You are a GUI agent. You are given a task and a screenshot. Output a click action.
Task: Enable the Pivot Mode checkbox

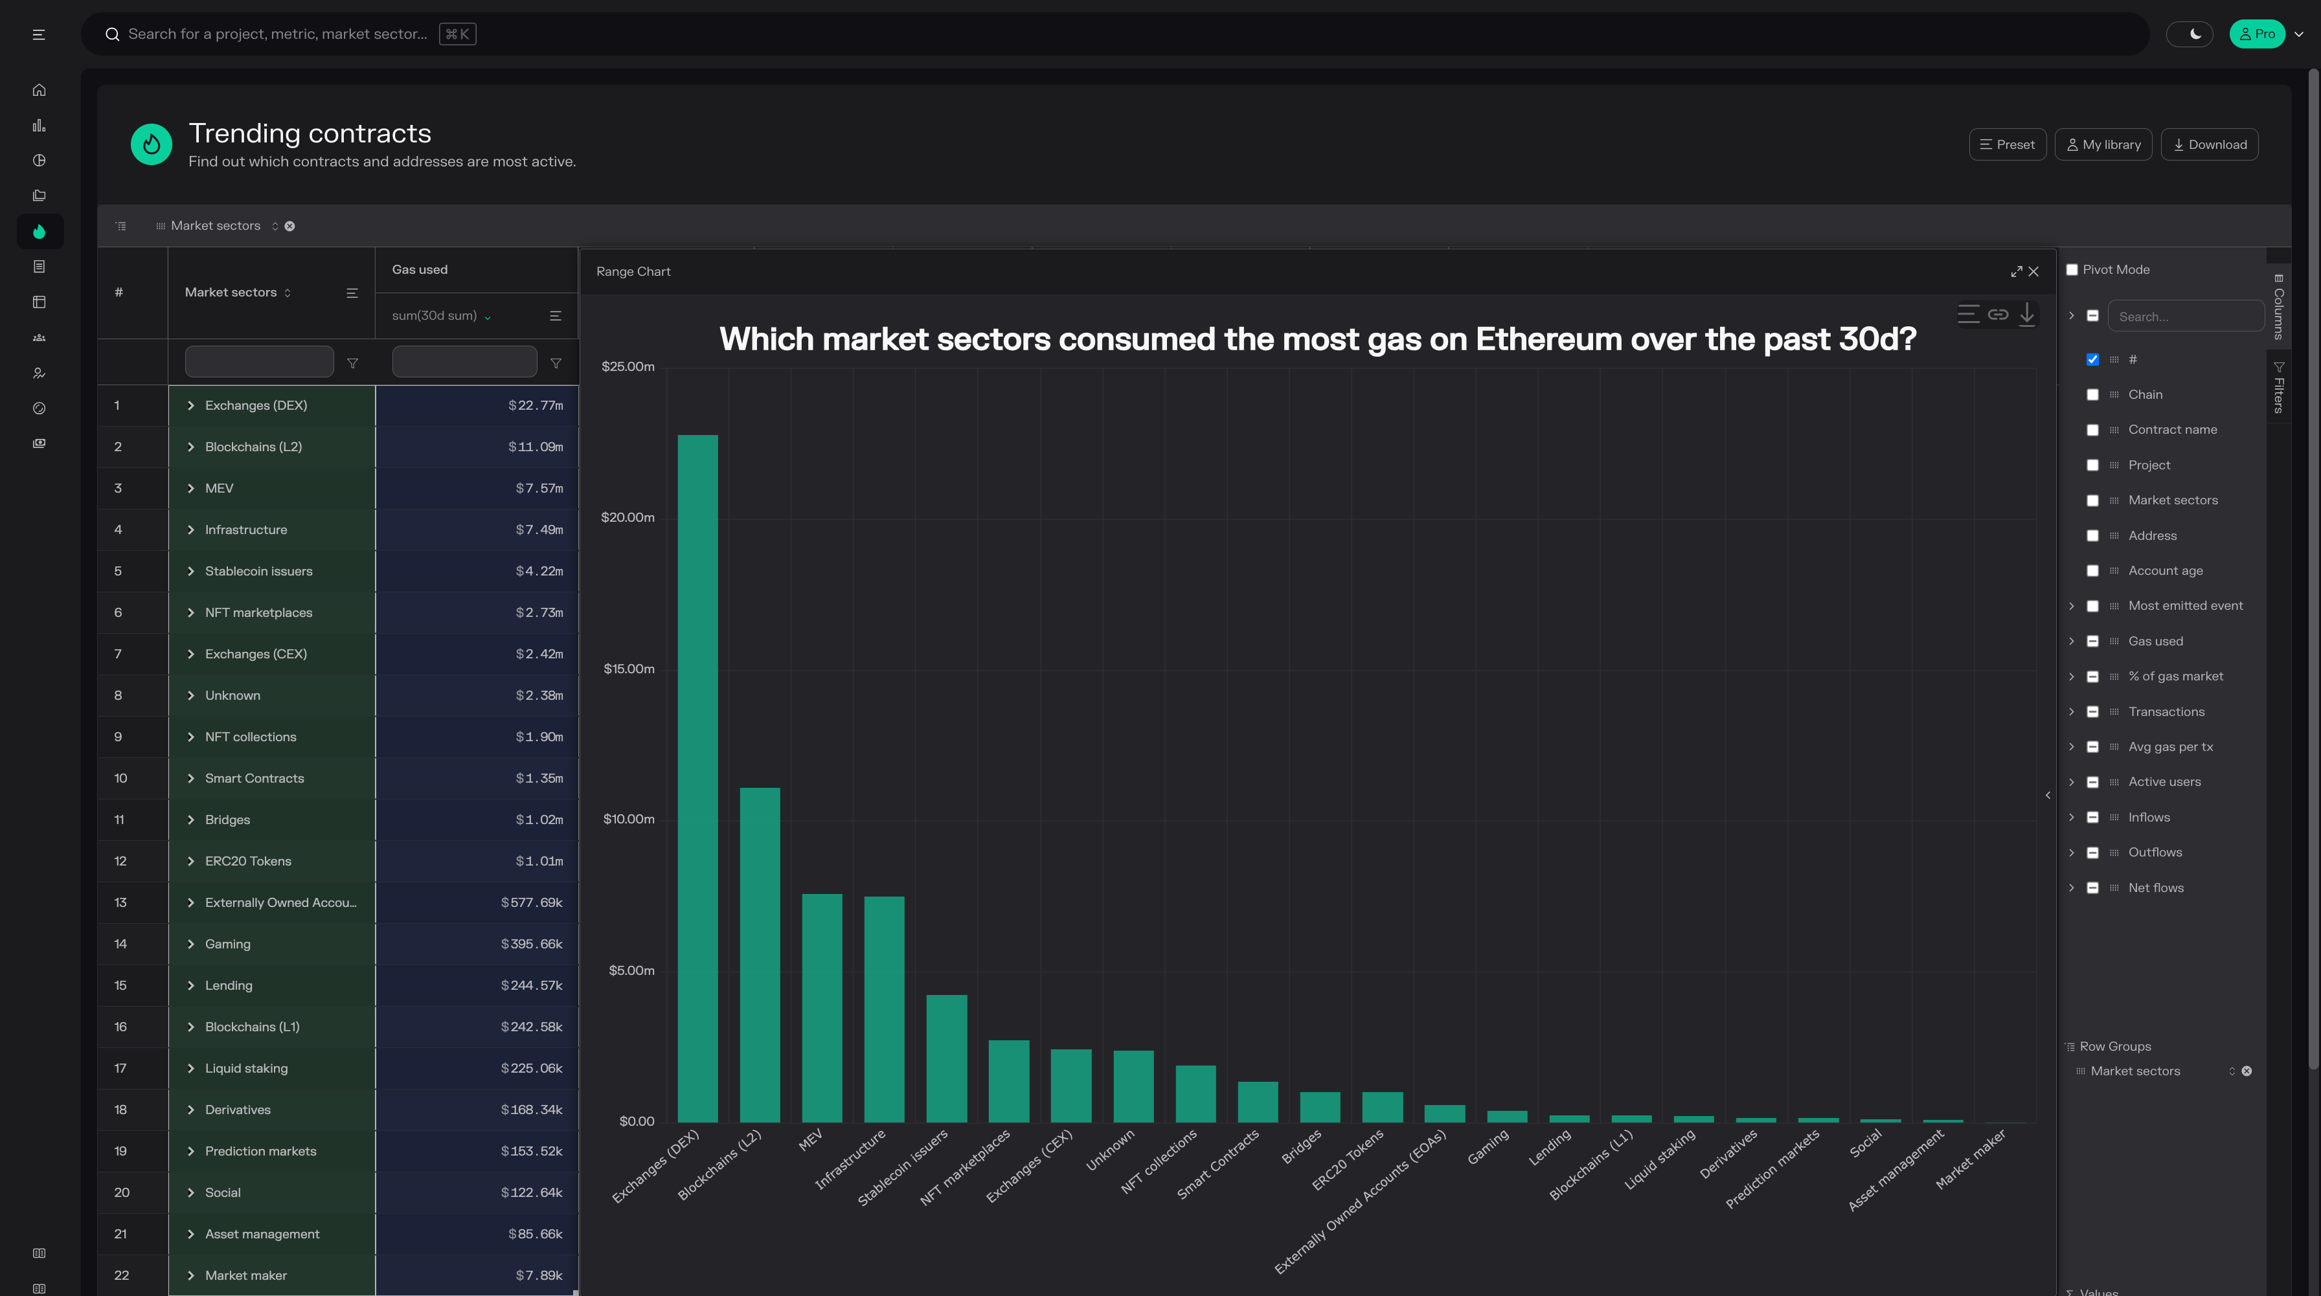(x=2072, y=269)
